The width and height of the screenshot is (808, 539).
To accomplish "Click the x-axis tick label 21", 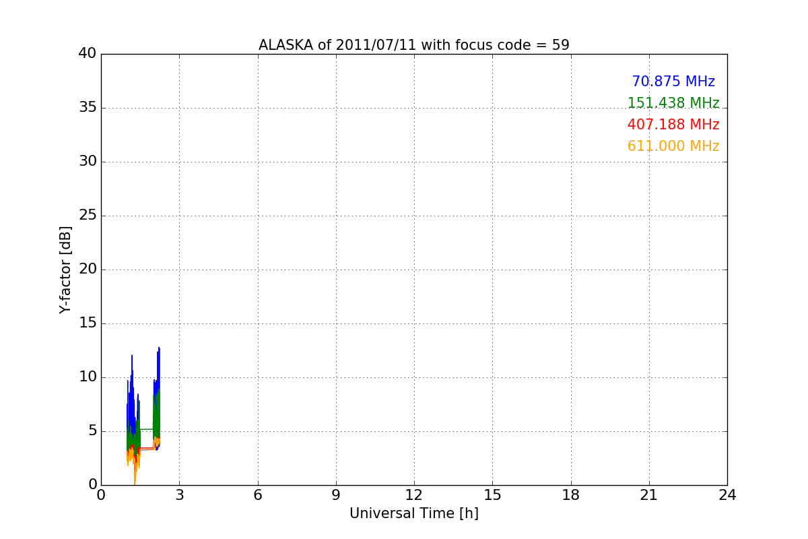I will pos(649,495).
